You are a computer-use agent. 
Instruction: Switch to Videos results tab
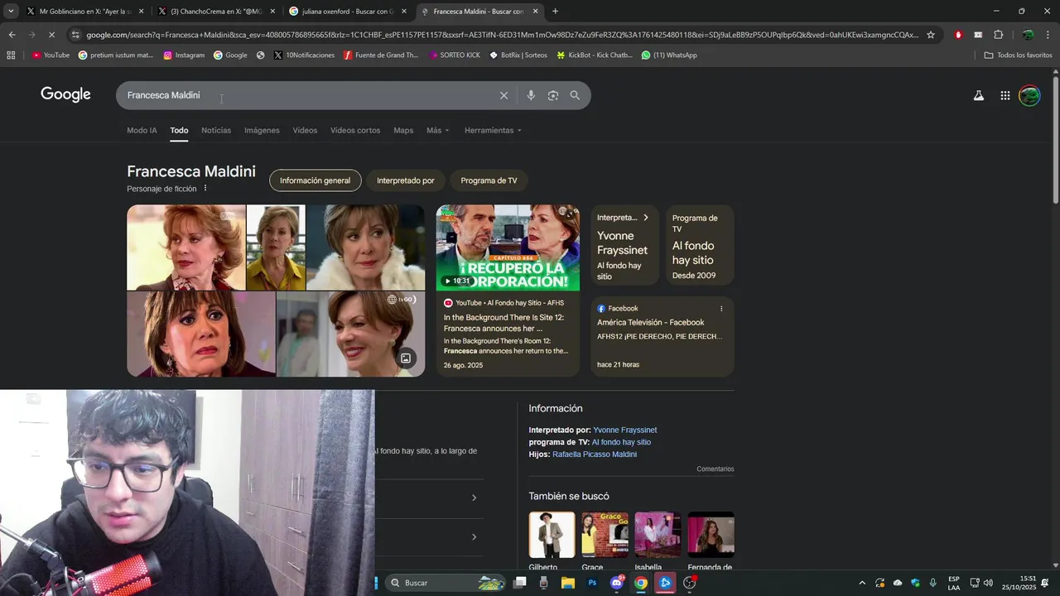[305, 131]
